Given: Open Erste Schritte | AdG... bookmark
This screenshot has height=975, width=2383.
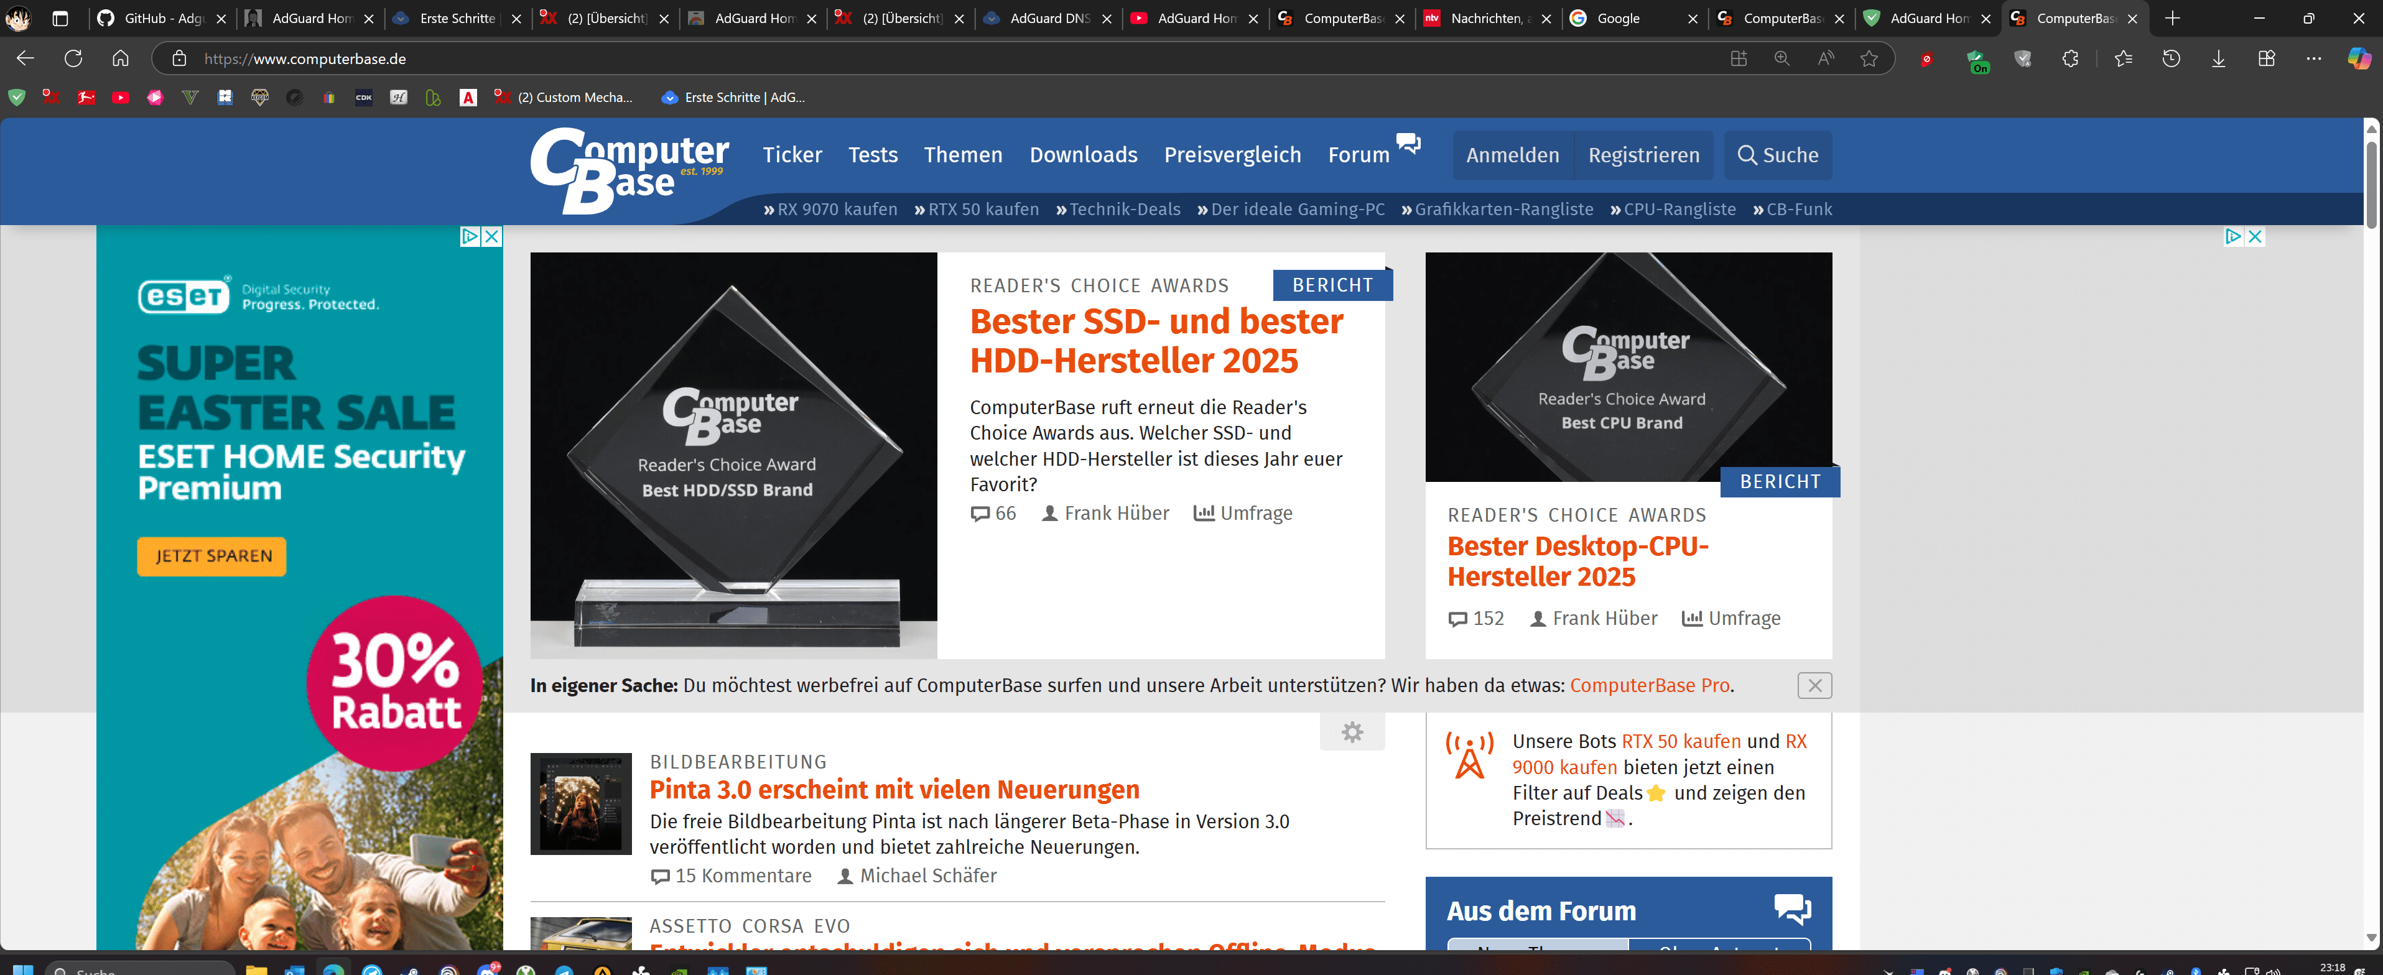Looking at the screenshot, I should [x=733, y=97].
